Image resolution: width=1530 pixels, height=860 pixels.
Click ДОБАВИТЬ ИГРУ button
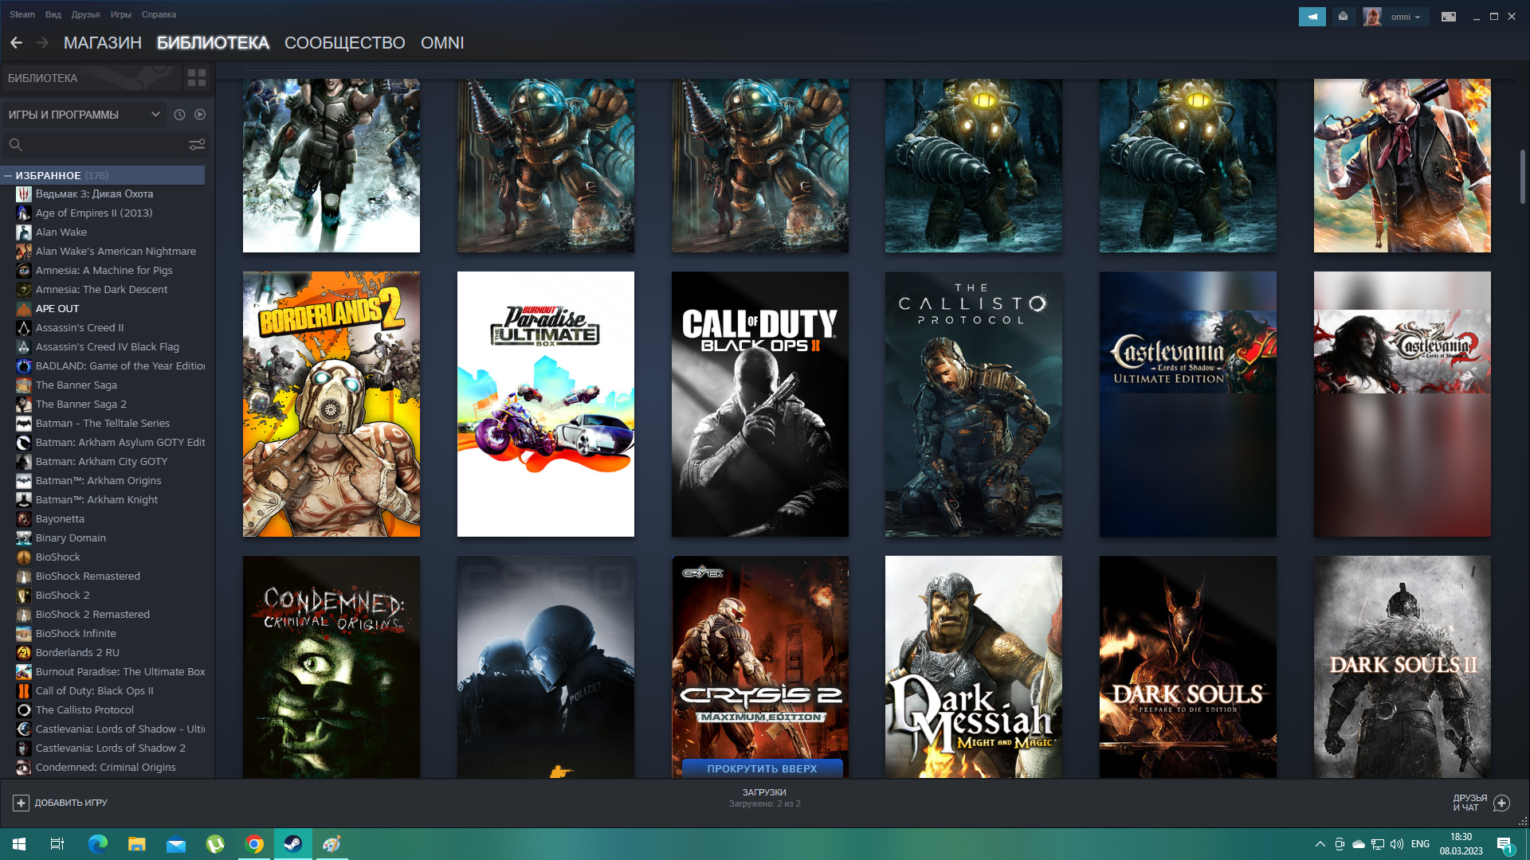[x=61, y=803]
